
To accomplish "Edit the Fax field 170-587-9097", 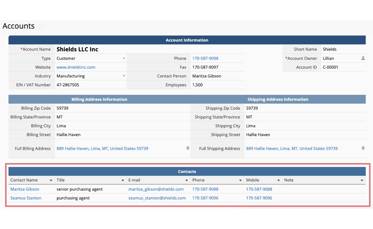I will pos(217,67).
